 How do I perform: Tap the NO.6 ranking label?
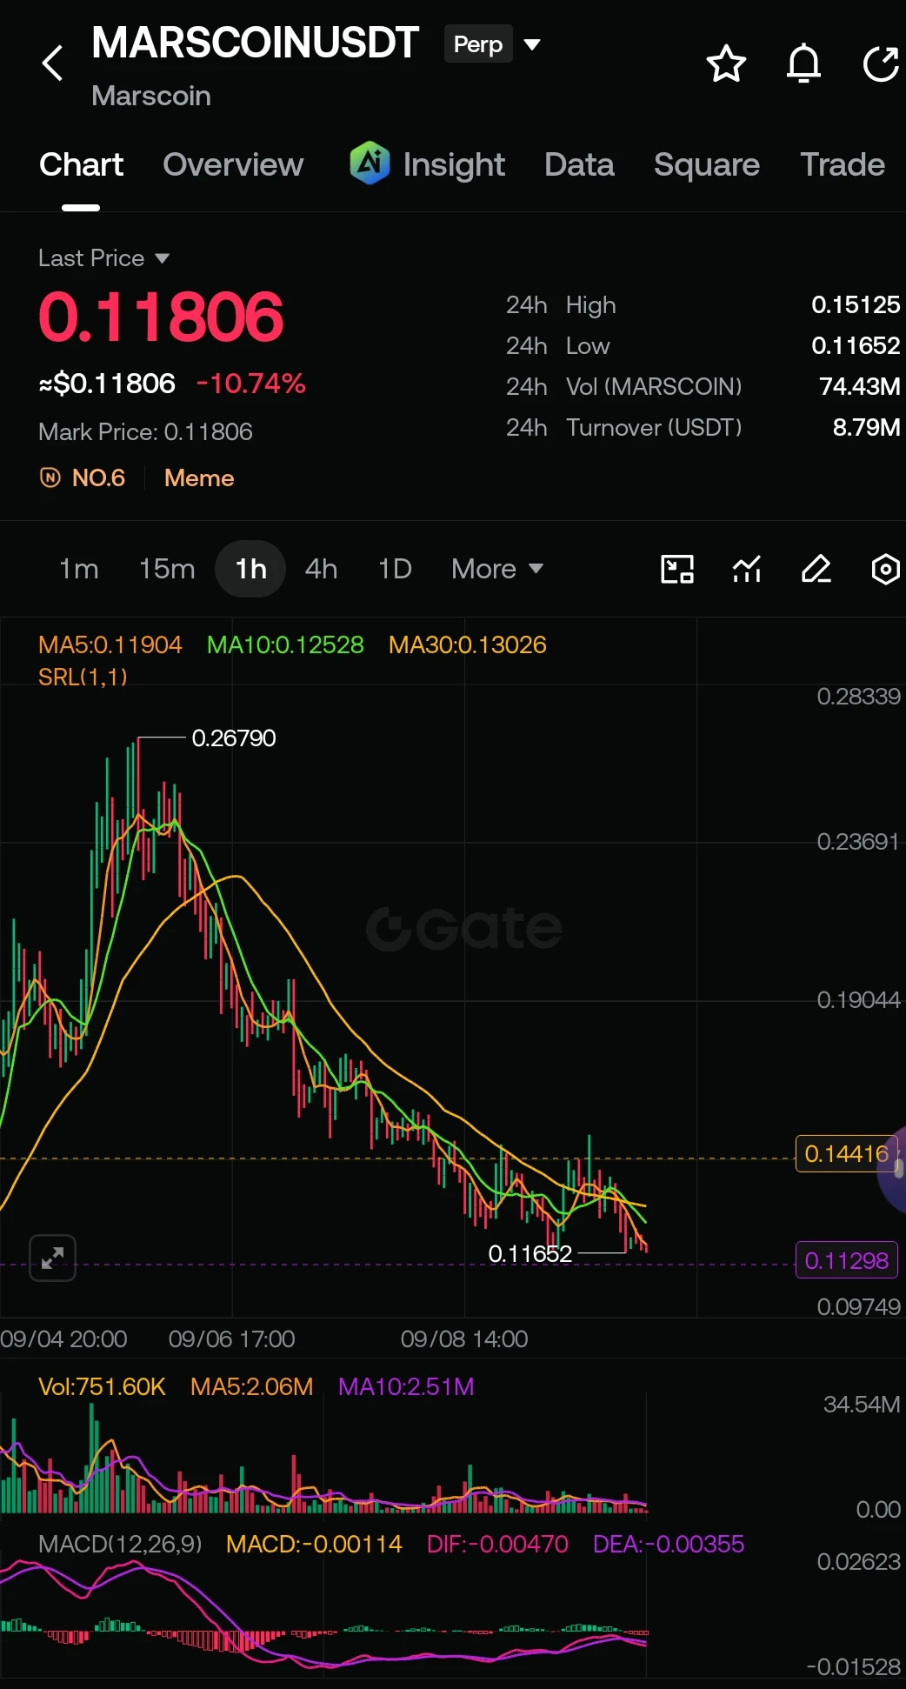click(98, 477)
